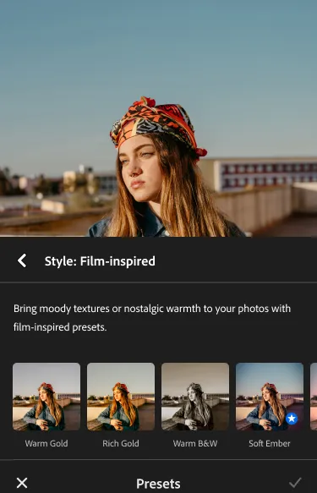Screen dimensions: 317x493
Task: Apply the Rich Gold preset thumbnail
Action: [x=121, y=397]
